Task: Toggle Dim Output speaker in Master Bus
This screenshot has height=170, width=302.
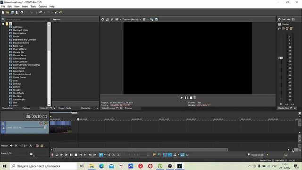Action: tap(288, 19)
